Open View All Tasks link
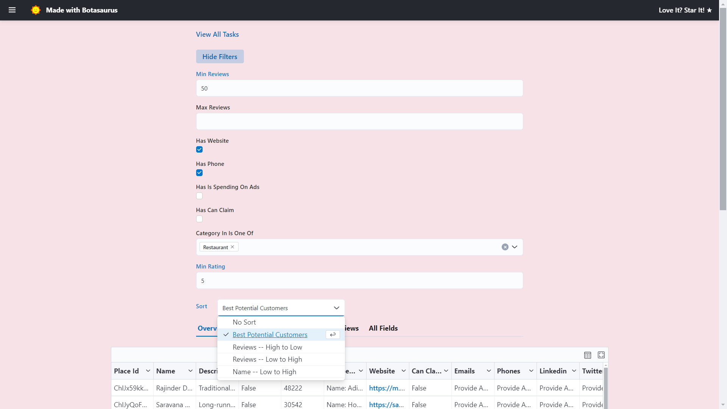 coord(217,34)
